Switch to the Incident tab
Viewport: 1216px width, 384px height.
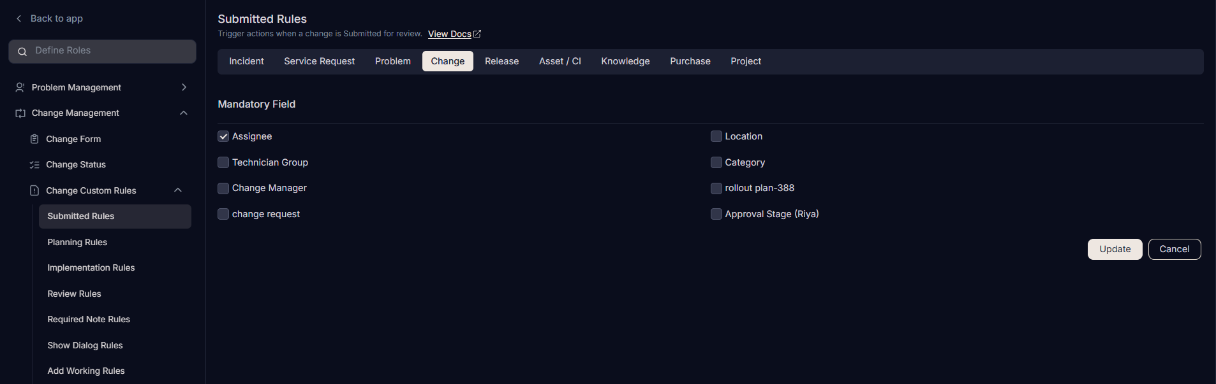(246, 61)
